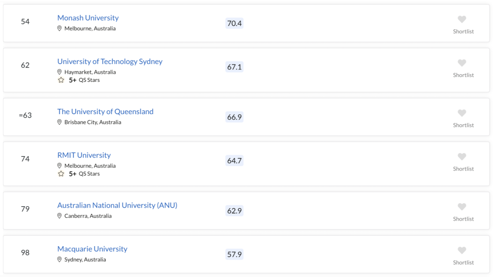Open Macquarie University profile link

pos(92,249)
